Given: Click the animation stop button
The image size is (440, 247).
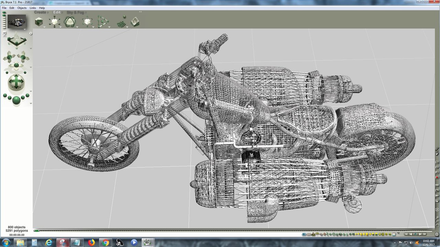Looking at the screenshot, I should click(x=416, y=234).
